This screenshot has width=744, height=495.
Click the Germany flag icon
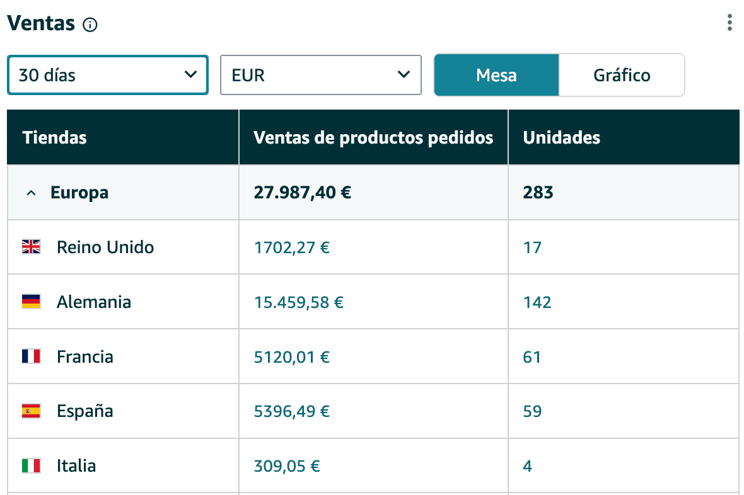(x=31, y=302)
